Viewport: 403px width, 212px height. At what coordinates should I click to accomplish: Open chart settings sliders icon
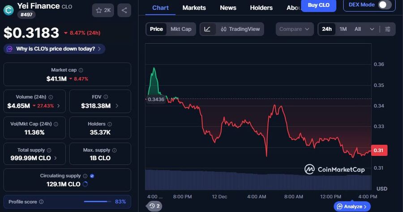(x=388, y=29)
